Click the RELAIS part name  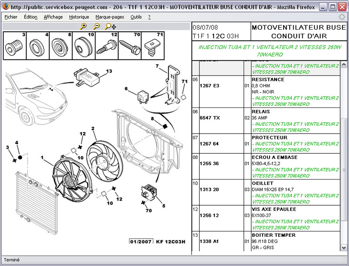point(260,112)
